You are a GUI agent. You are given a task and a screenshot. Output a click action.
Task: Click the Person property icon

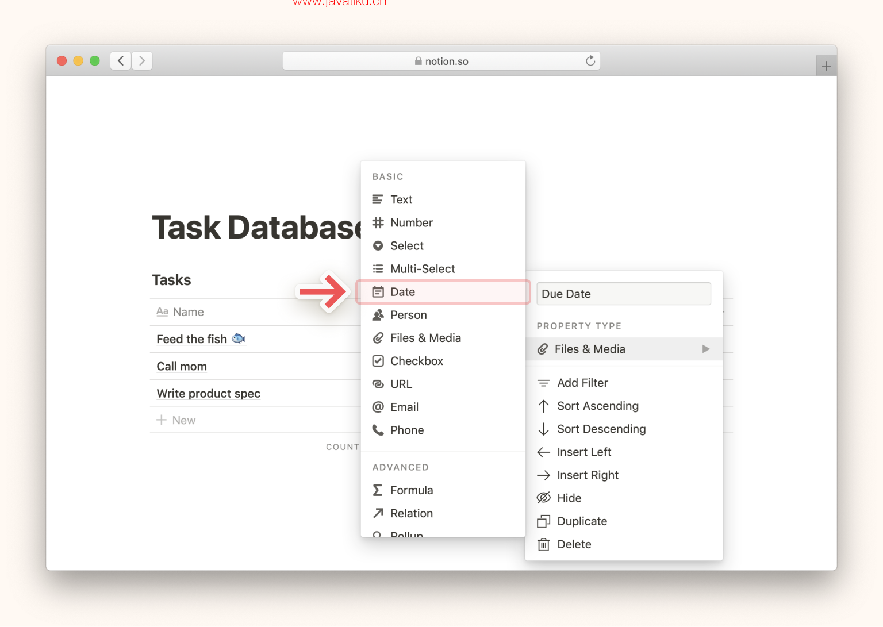378,315
